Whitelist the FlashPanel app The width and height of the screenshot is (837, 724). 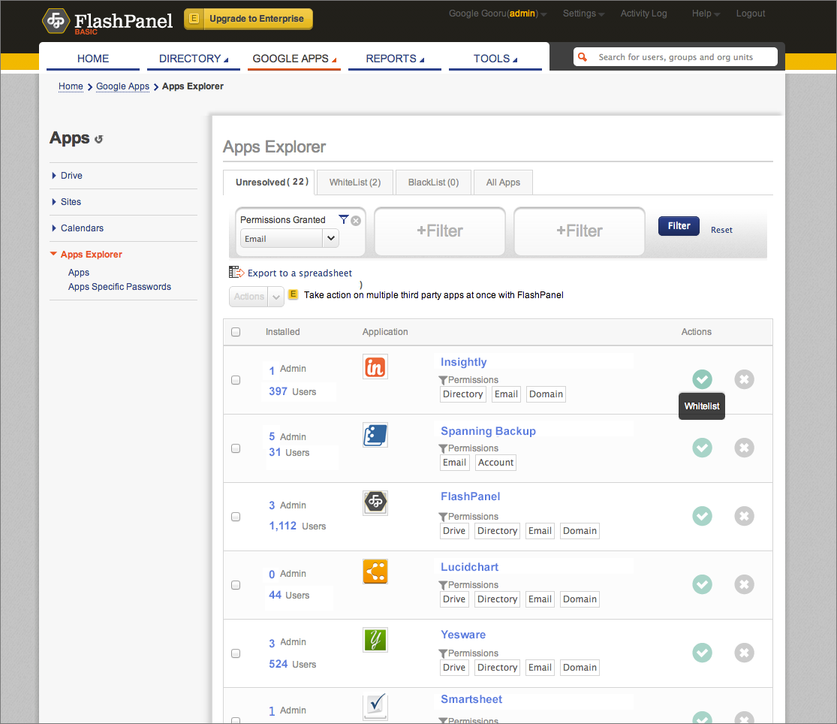coord(702,516)
